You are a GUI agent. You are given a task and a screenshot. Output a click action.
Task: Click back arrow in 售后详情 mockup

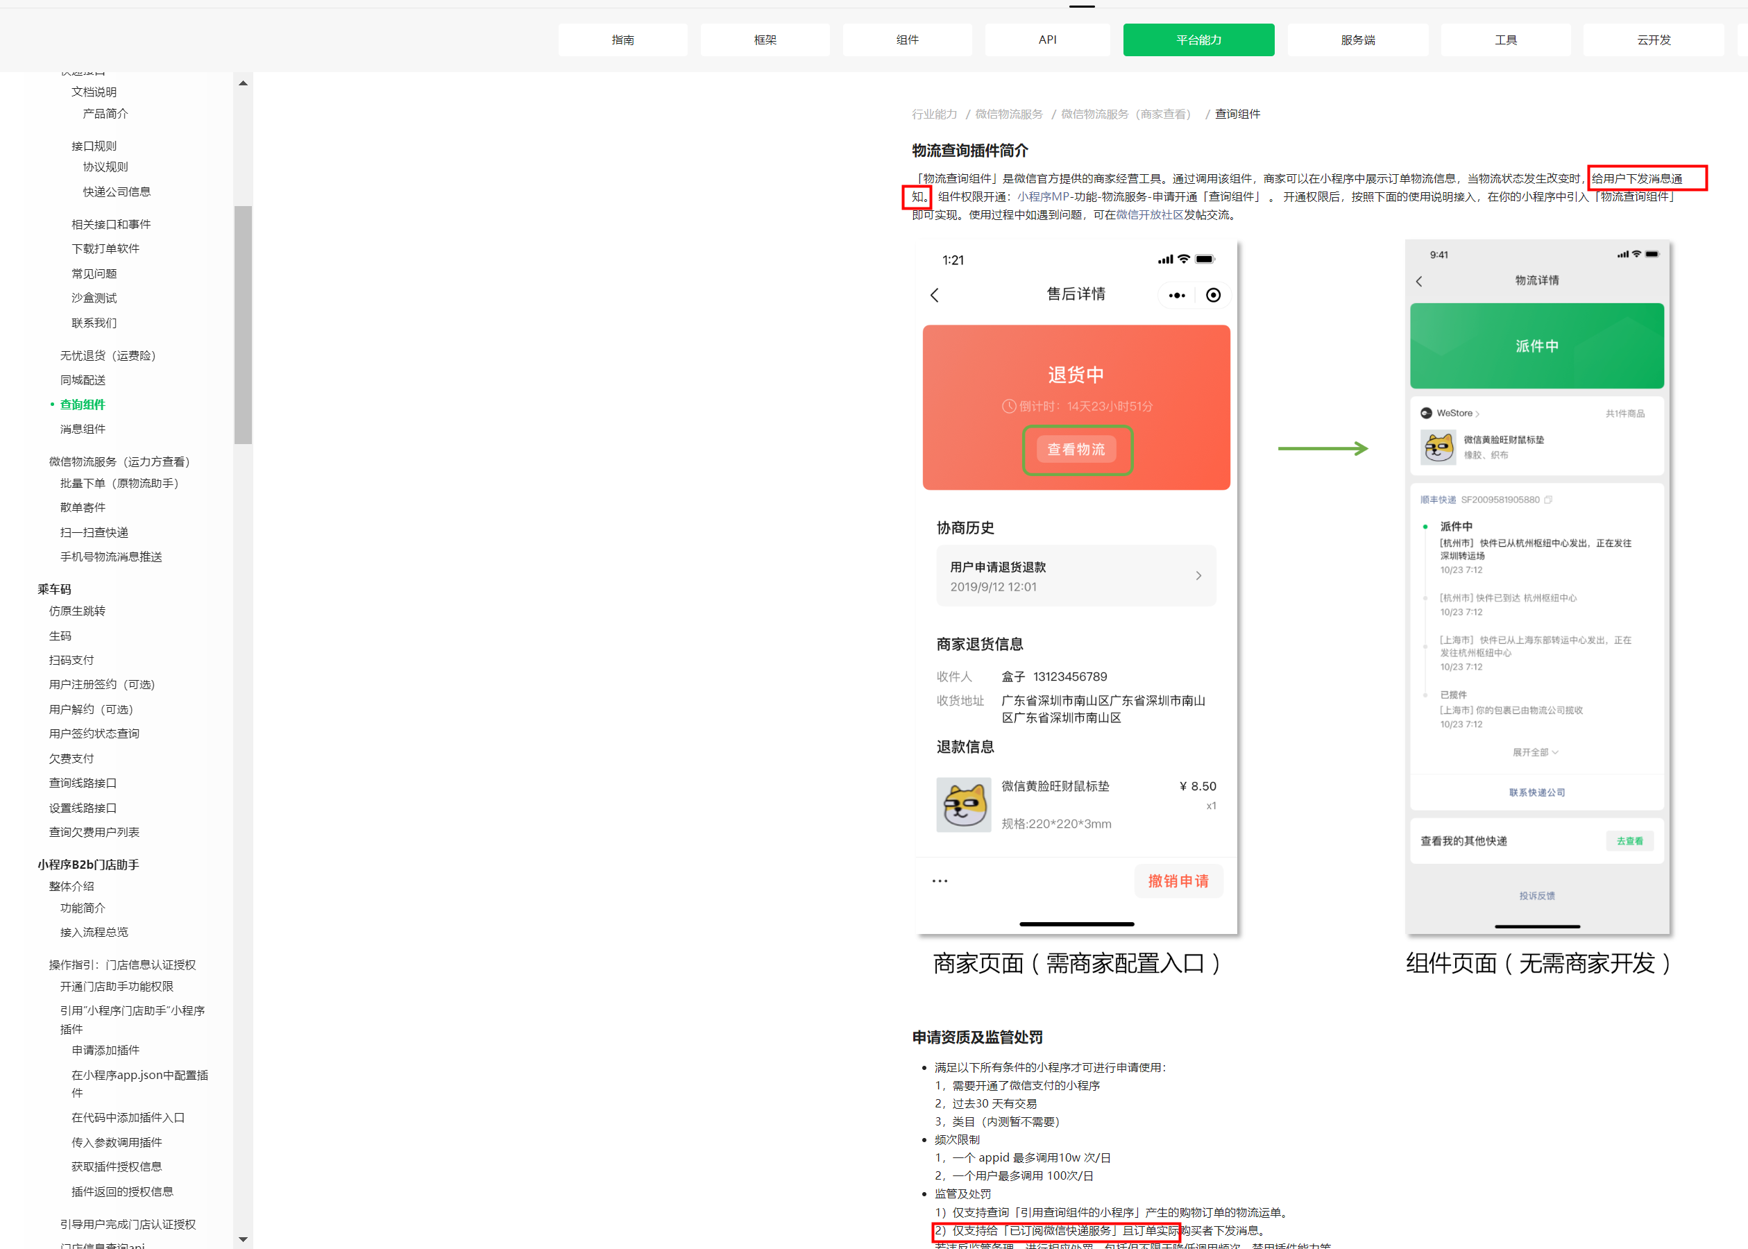(x=934, y=296)
